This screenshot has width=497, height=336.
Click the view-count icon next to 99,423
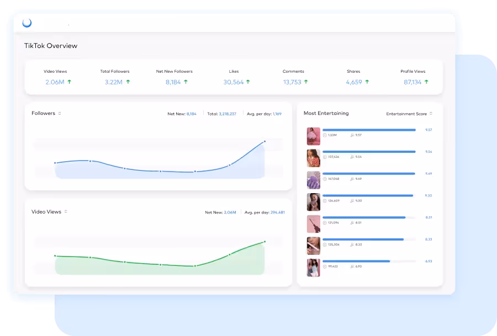[x=325, y=267]
